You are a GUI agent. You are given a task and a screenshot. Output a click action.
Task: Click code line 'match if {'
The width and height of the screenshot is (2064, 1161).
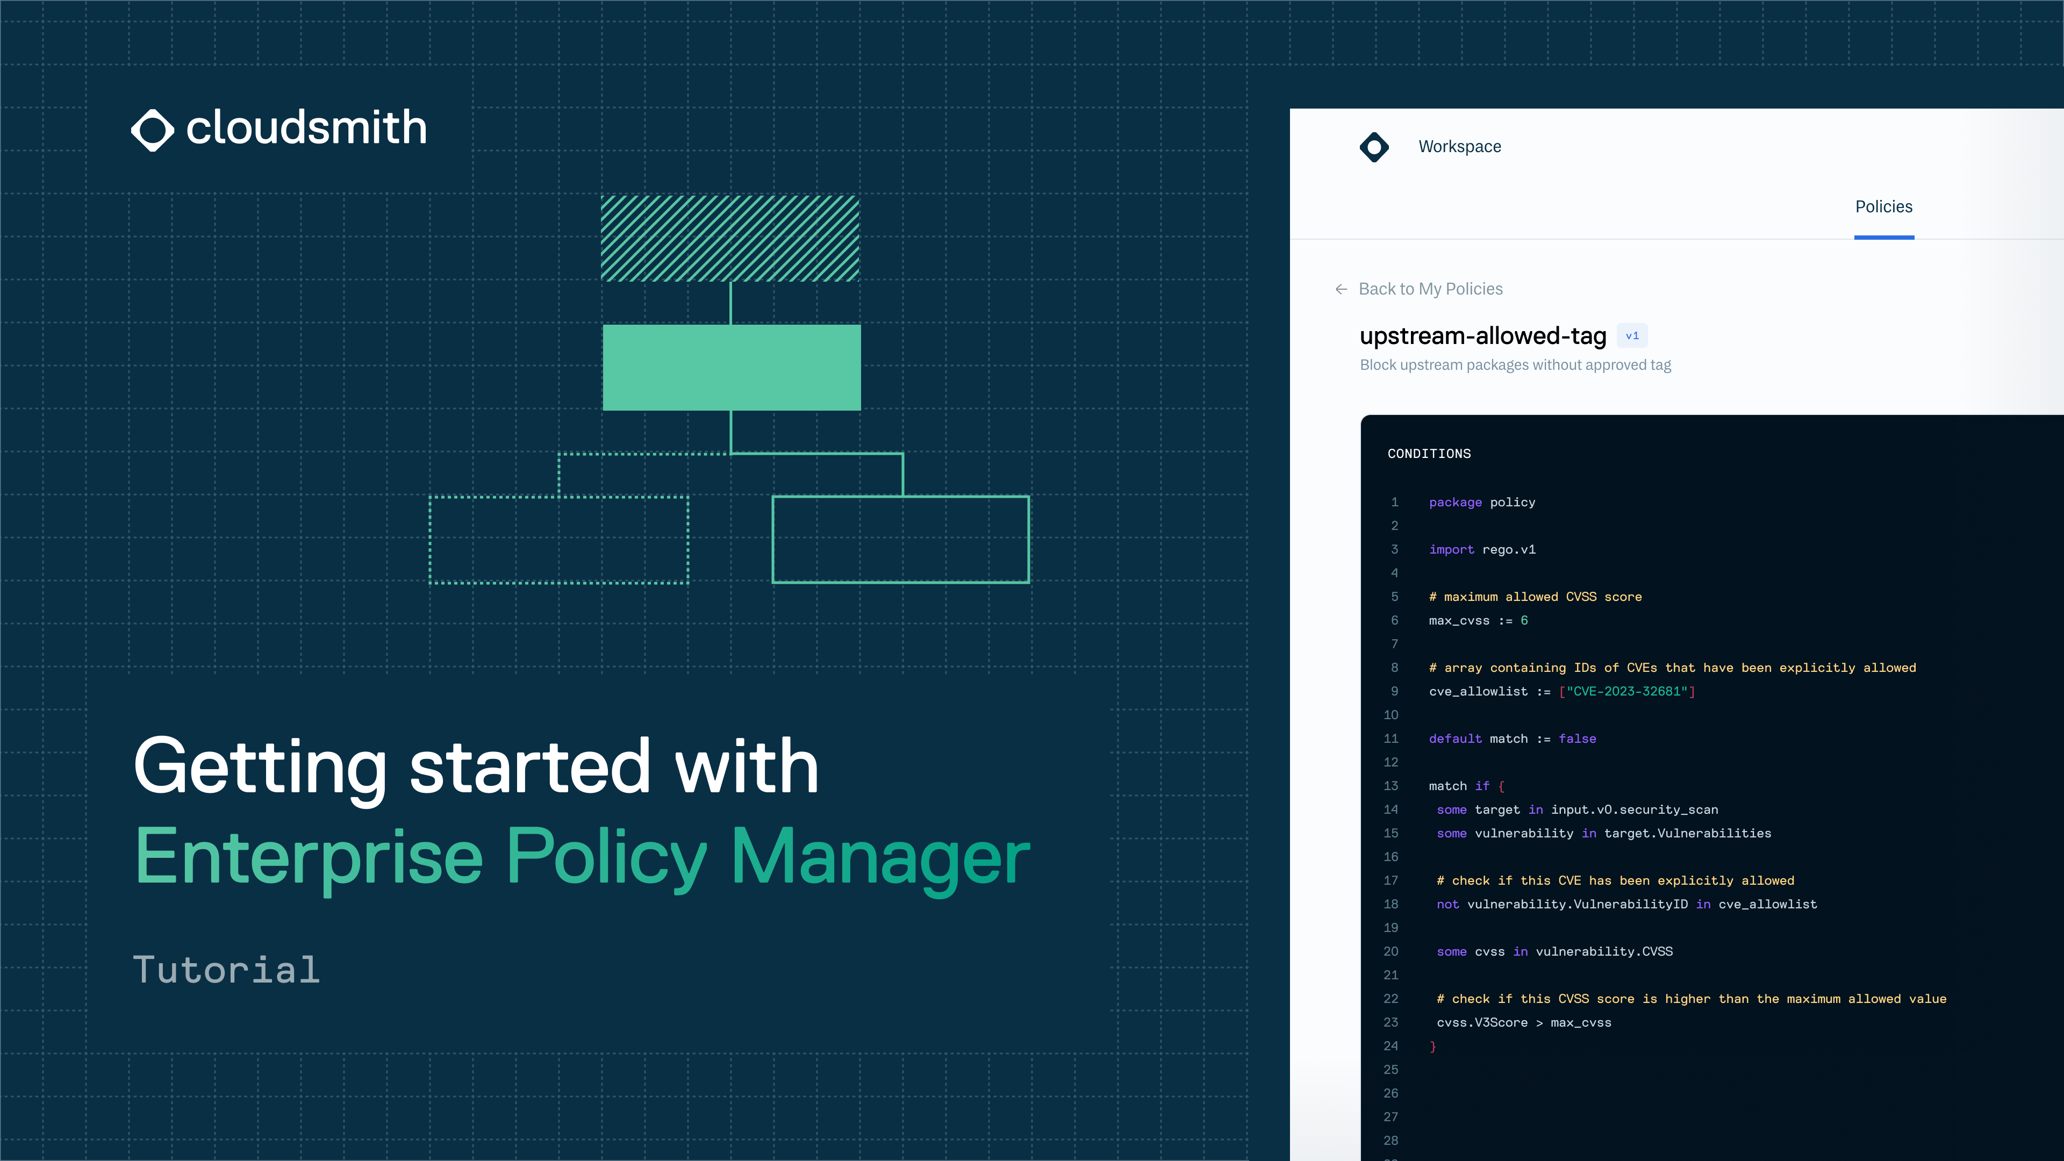pos(1467,786)
